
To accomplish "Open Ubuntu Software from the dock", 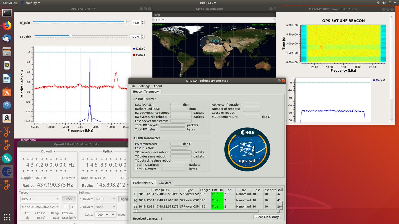I will (7, 92).
